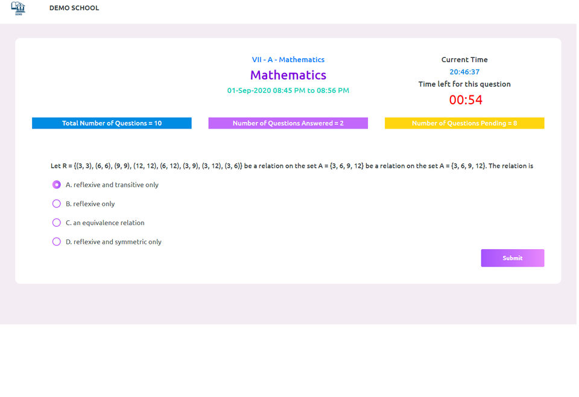Click the red question countdown timer
The image size is (579, 397).
pos(465,100)
